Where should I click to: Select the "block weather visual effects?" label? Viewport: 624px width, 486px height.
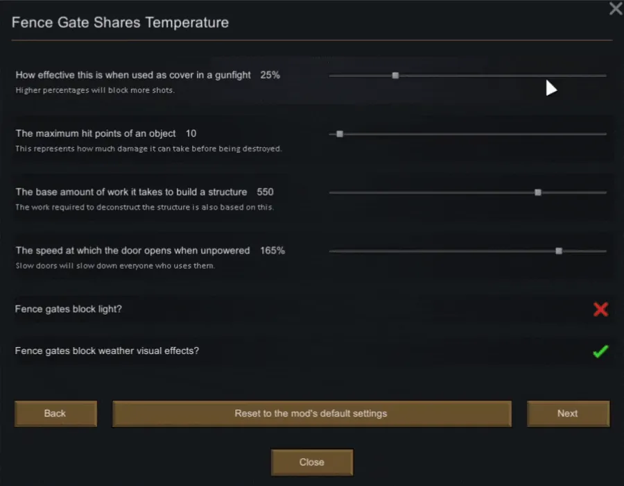[107, 351]
